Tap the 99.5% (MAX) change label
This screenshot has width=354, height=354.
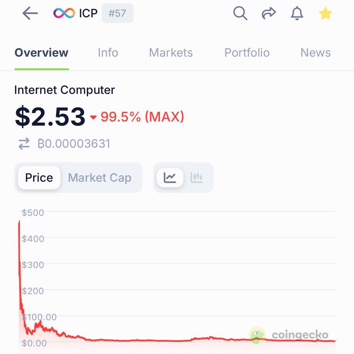pyautogui.click(x=142, y=117)
